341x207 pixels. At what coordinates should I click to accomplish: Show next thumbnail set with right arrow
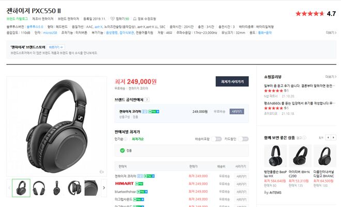104,188
